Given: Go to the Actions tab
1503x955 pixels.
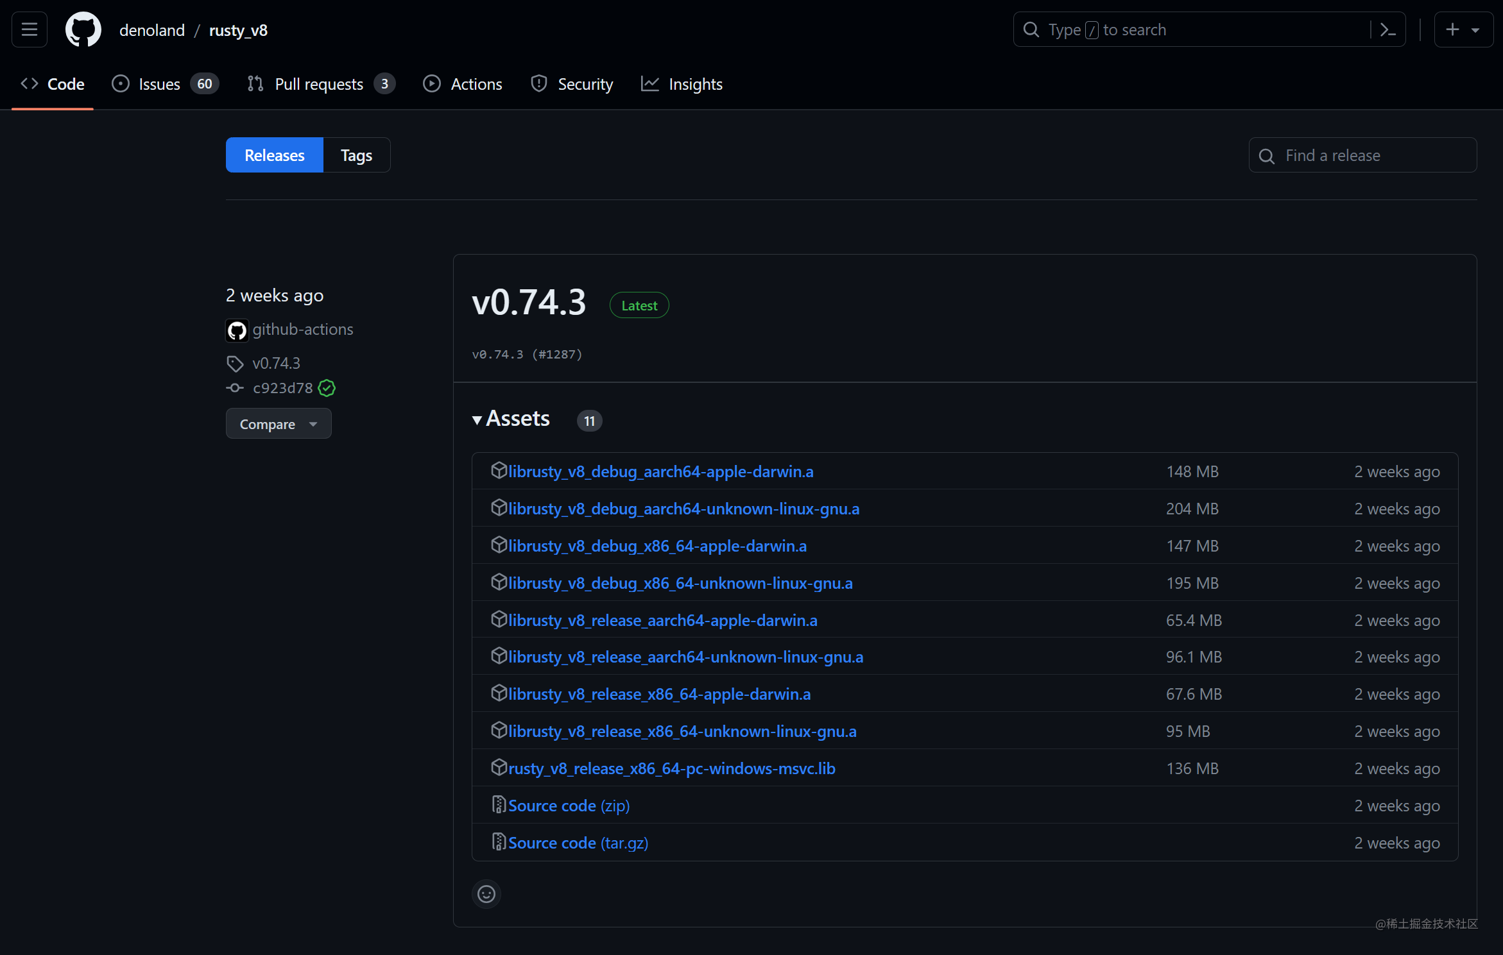Looking at the screenshot, I should pyautogui.click(x=476, y=84).
